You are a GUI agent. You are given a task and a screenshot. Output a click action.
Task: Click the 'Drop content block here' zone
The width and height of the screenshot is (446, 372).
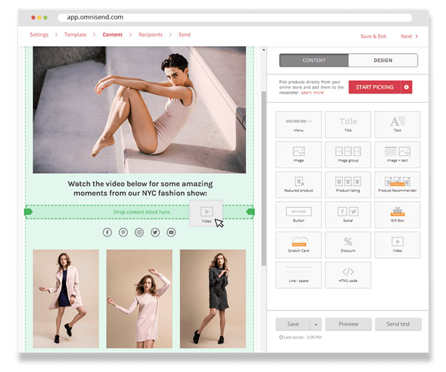(140, 212)
